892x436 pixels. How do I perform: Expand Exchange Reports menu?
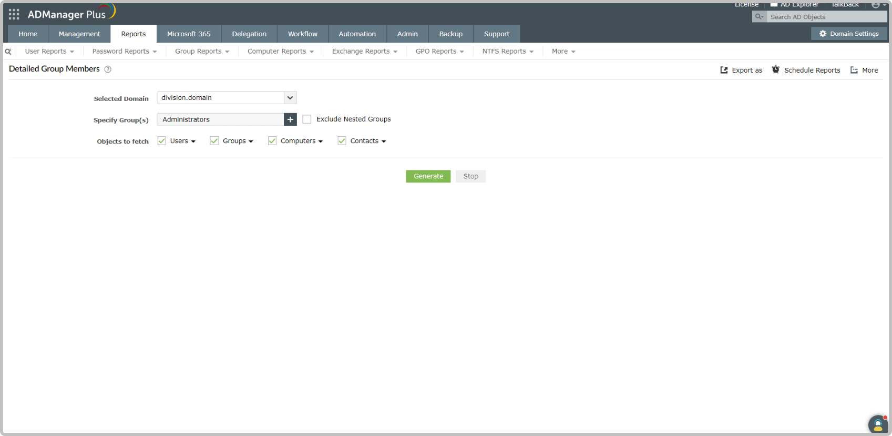(x=365, y=52)
